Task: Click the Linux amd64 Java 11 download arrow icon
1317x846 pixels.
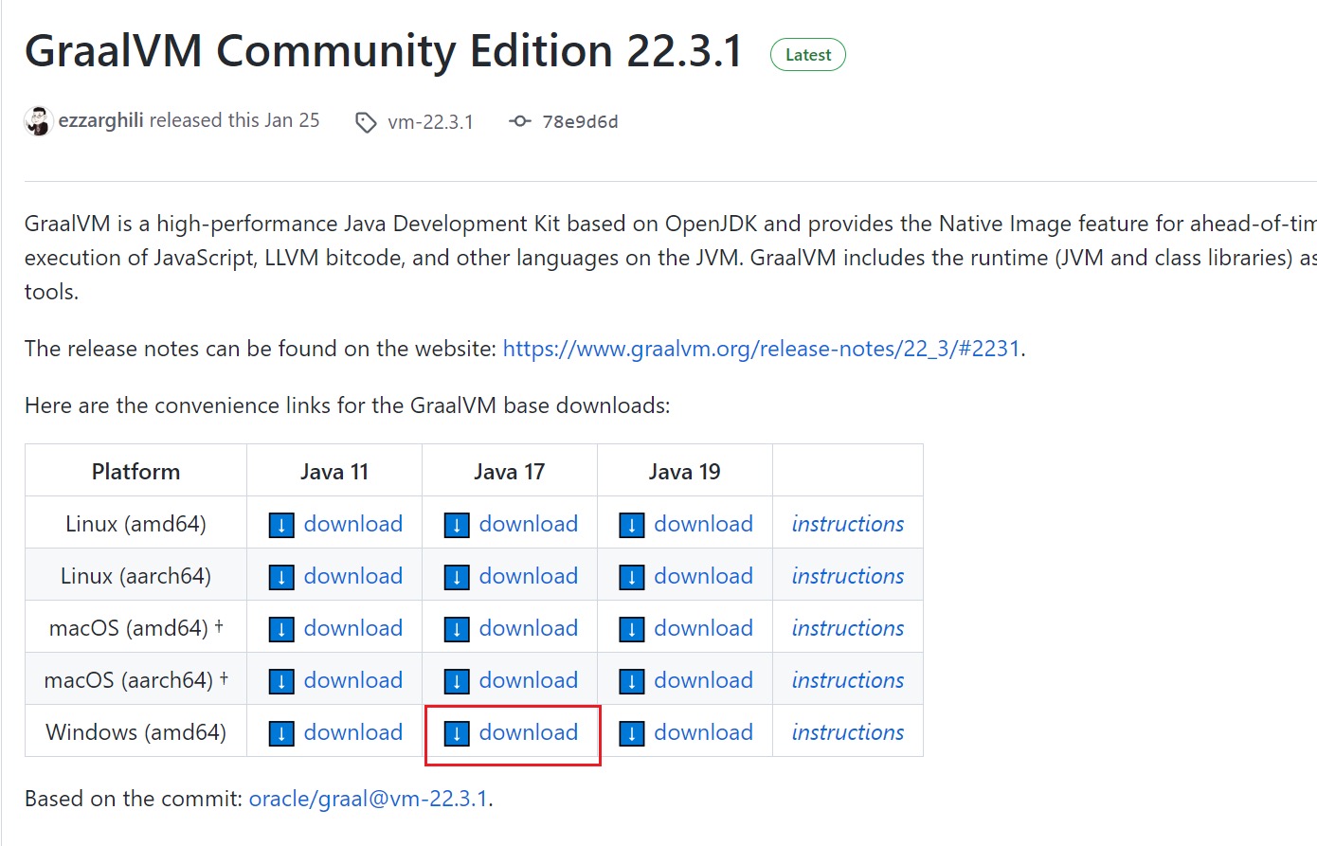Action: click(x=281, y=525)
